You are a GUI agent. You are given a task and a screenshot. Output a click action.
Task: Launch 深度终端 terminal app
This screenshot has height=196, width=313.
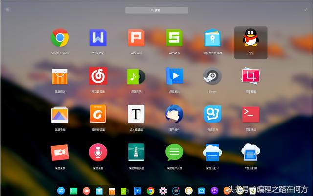250,114
